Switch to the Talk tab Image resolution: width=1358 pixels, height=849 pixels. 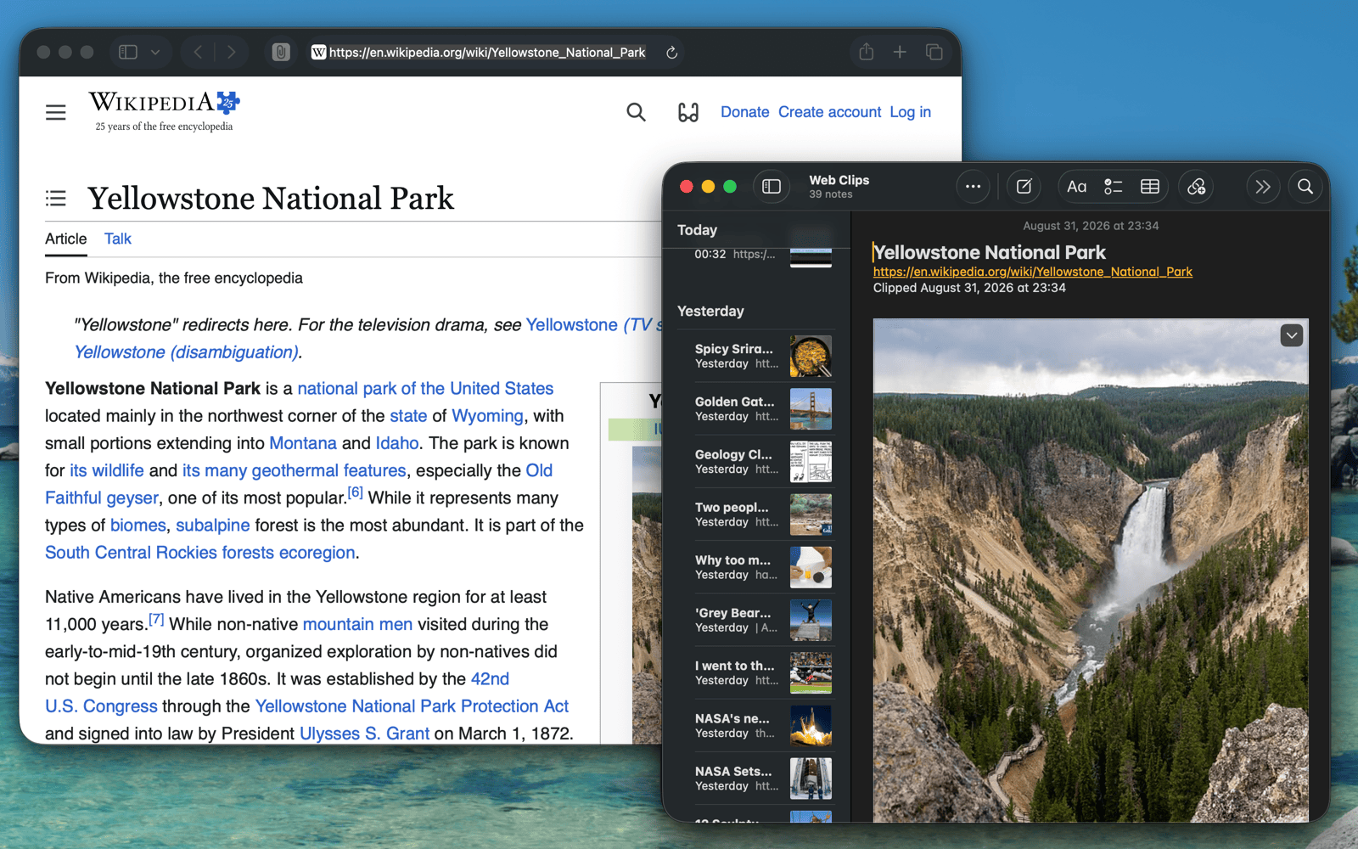pos(118,239)
